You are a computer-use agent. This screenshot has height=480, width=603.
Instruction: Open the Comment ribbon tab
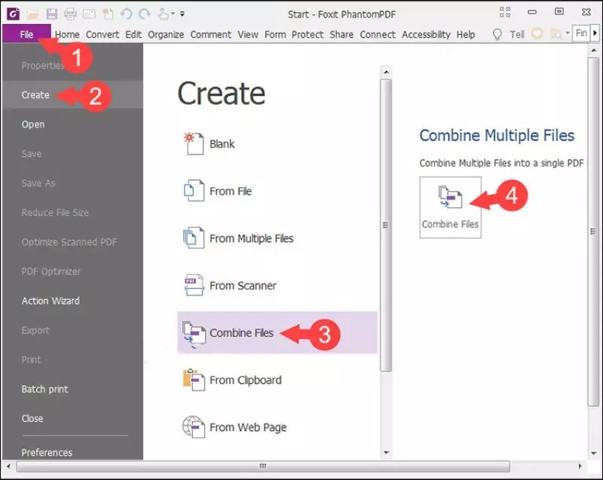tap(211, 35)
